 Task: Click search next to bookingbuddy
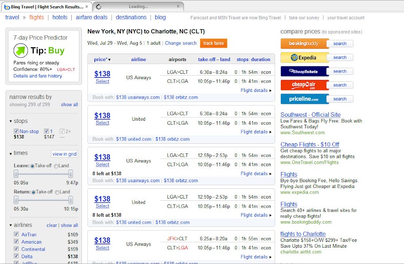(x=340, y=44)
